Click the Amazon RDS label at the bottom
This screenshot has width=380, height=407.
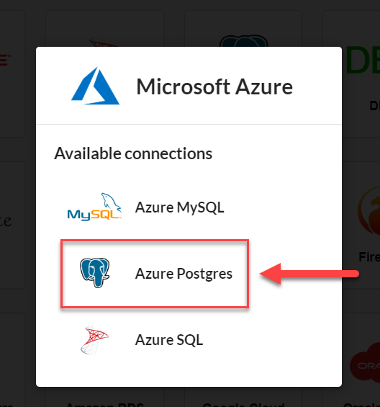coord(105,405)
